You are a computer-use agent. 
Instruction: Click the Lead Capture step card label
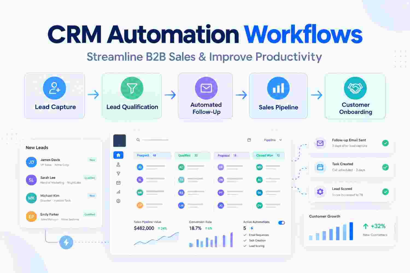point(55,107)
